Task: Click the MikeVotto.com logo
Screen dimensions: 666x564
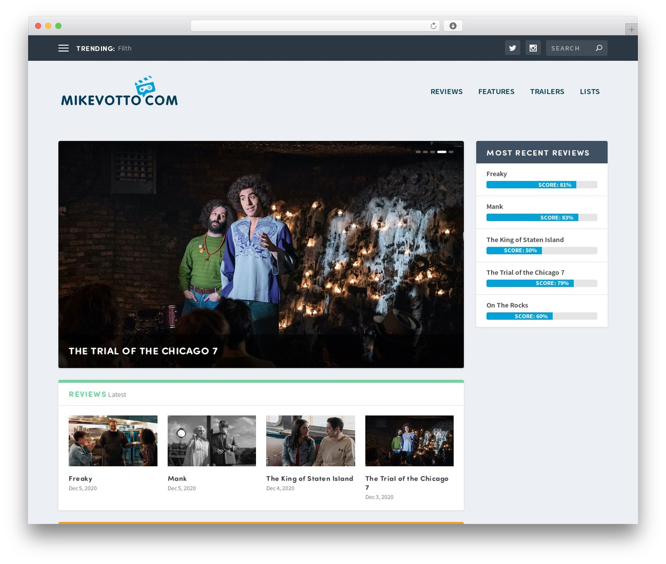Action: 119,91
